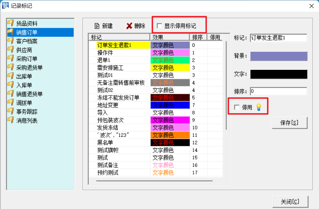Screen dimensions: 319x209
Task: Click the flag icon beside 采购订单
Action: coord(11,58)
